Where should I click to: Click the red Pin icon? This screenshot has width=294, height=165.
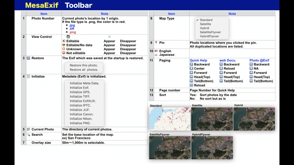pyautogui.click(x=156, y=43)
